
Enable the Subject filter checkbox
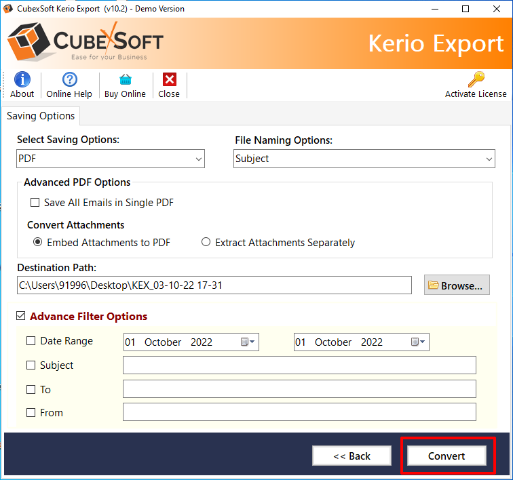click(31, 365)
